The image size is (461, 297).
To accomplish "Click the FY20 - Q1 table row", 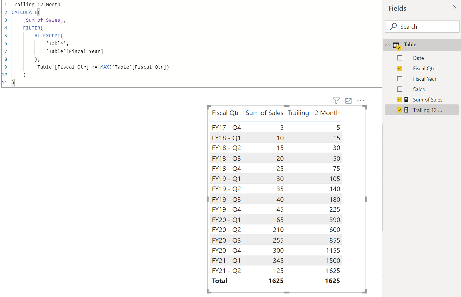I will click(276, 220).
